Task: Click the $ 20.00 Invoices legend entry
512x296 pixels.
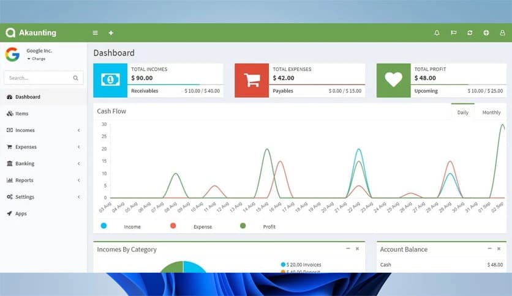Action: click(301, 265)
